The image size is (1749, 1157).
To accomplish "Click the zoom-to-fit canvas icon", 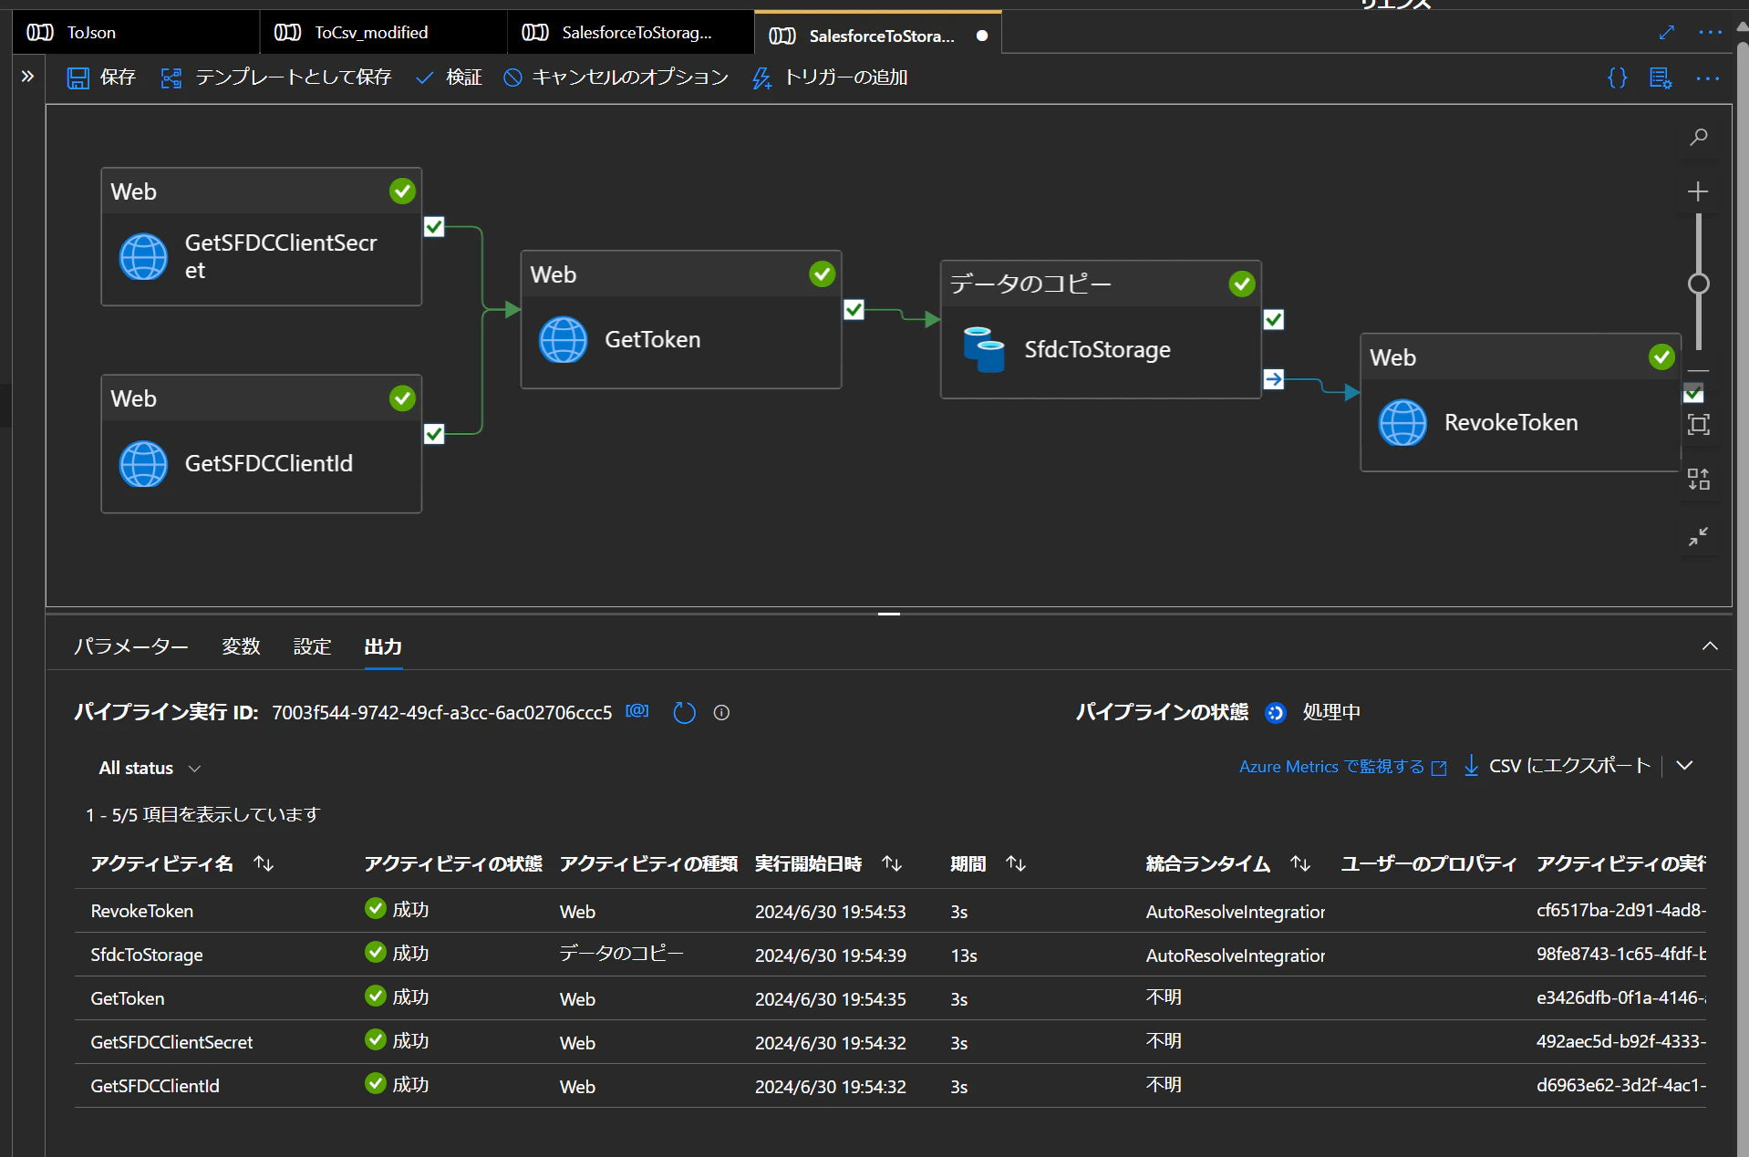I will click(1698, 425).
